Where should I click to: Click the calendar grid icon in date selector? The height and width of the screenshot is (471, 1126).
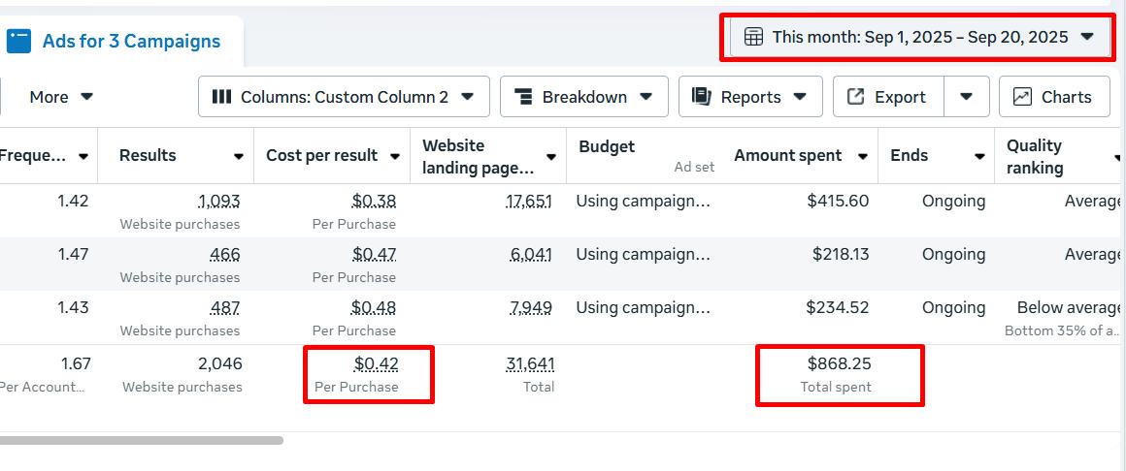[x=753, y=37]
